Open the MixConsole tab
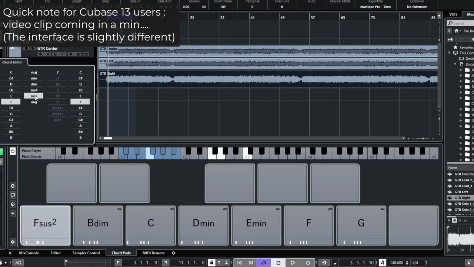The height and width of the screenshot is (267, 474). [29, 253]
